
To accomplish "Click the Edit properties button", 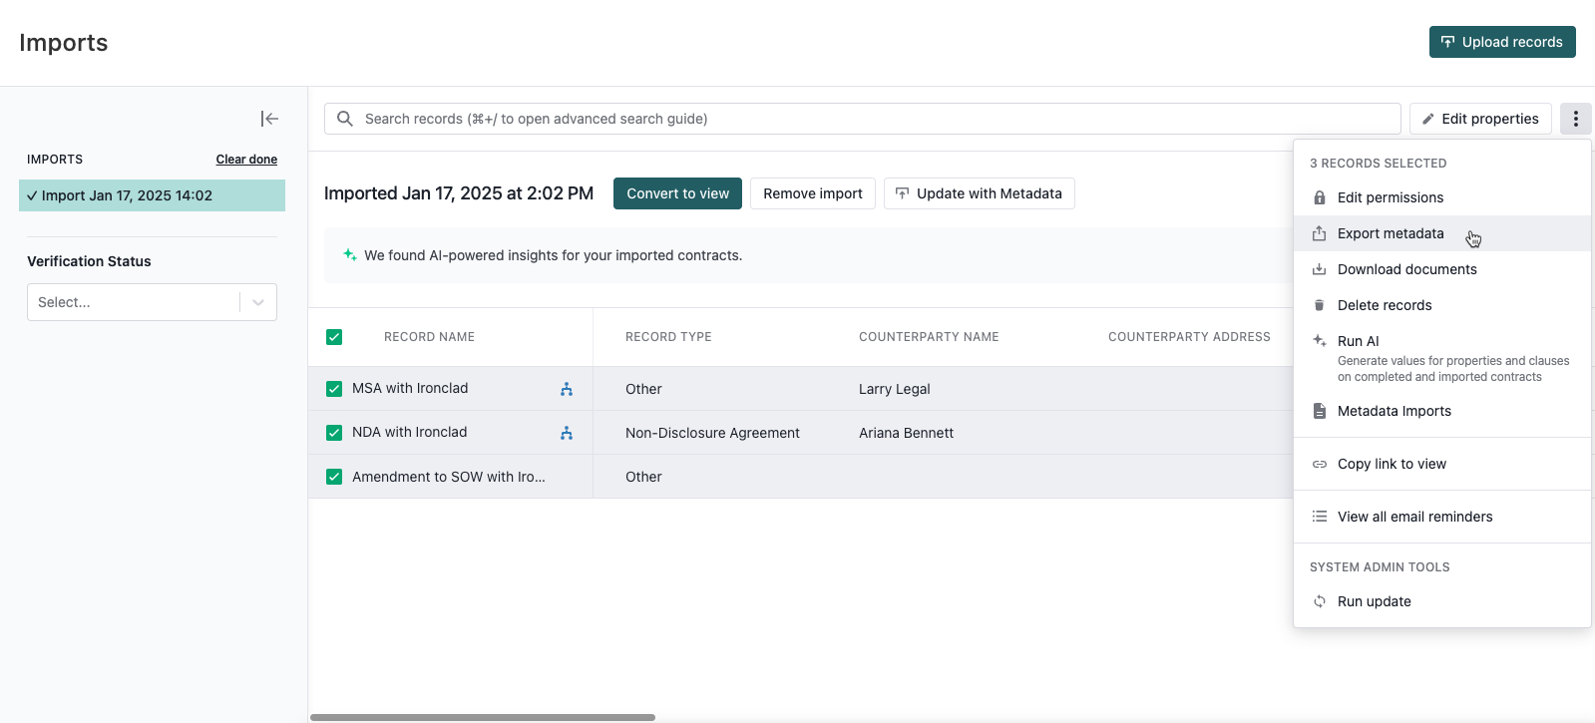I will click(x=1480, y=119).
